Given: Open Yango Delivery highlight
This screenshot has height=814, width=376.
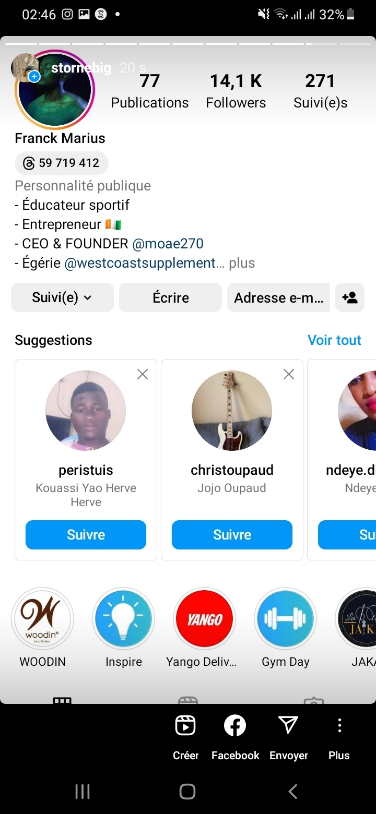Looking at the screenshot, I should pos(204,619).
